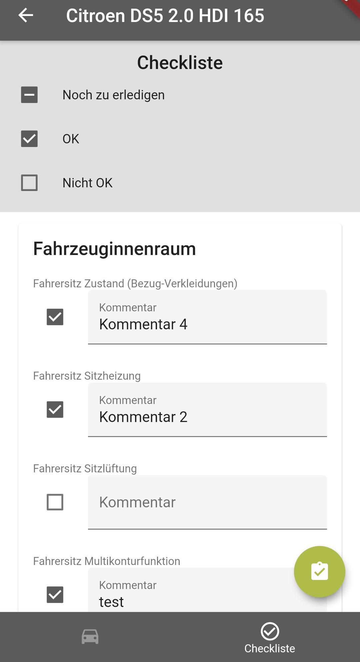Open the car icon tab in bottom bar
Screen dimensions: 360x662
pyautogui.click(x=90, y=637)
